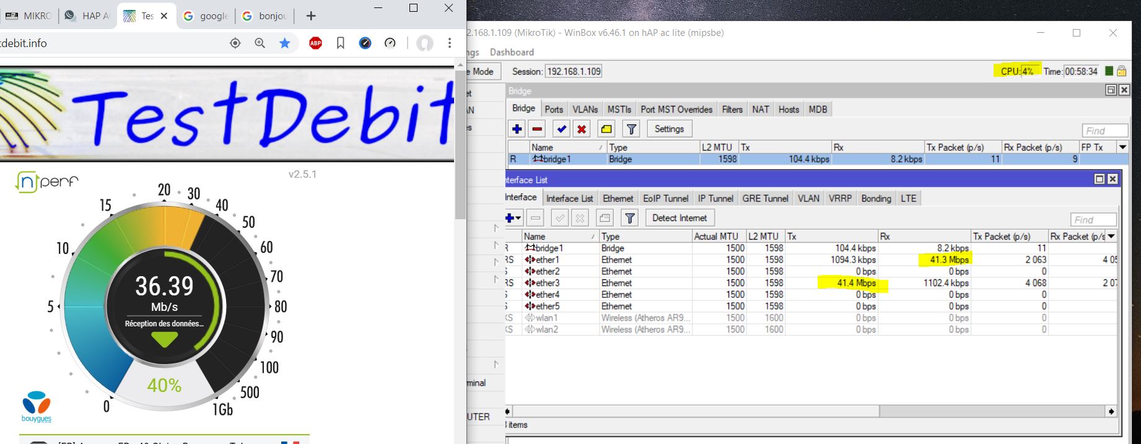Open the Chrome three-dot menu
Image resolution: width=1141 pixels, height=444 pixels.
click(x=450, y=43)
